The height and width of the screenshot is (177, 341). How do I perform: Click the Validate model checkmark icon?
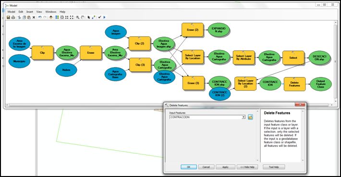click(x=99, y=17)
